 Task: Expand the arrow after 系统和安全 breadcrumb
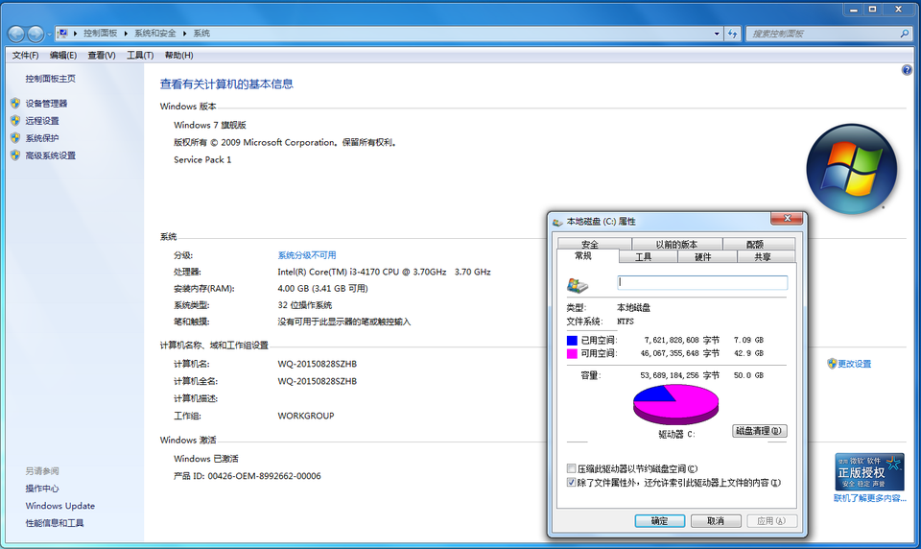[x=184, y=34]
